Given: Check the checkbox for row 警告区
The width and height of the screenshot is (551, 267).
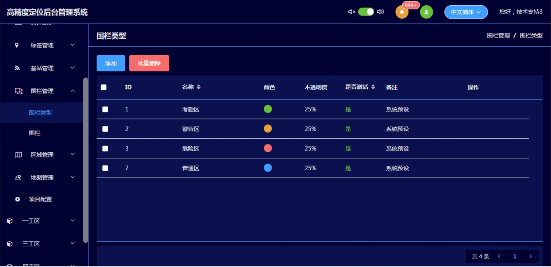Looking at the screenshot, I should (x=105, y=129).
